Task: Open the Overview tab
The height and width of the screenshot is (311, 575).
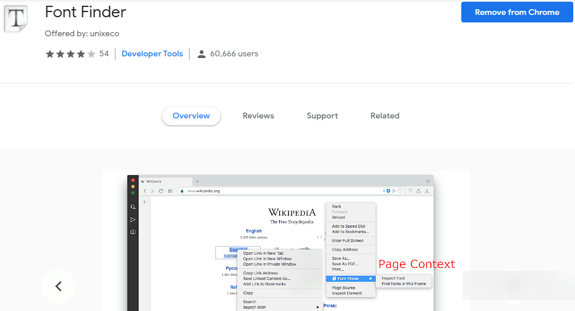Action: (191, 116)
